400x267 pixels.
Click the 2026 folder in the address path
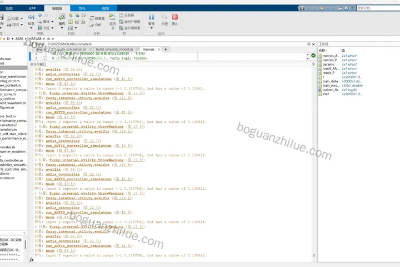[19, 38]
